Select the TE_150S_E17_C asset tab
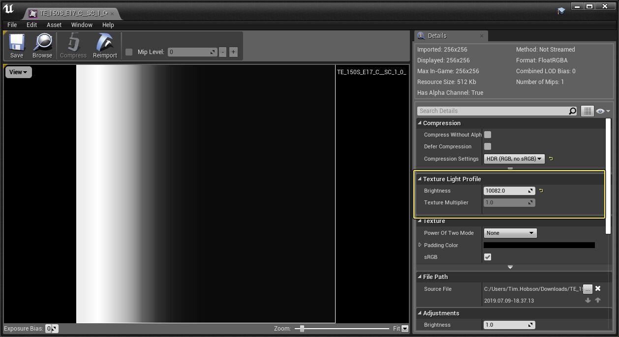 click(69, 14)
